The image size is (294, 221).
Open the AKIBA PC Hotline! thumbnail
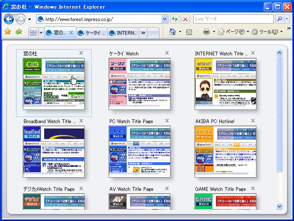point(225,152)
